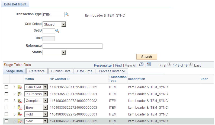The width and height of the screenshot is (215, 125).
Task: Select the Data Def Maint tab
Action: (x=15, y=4)
